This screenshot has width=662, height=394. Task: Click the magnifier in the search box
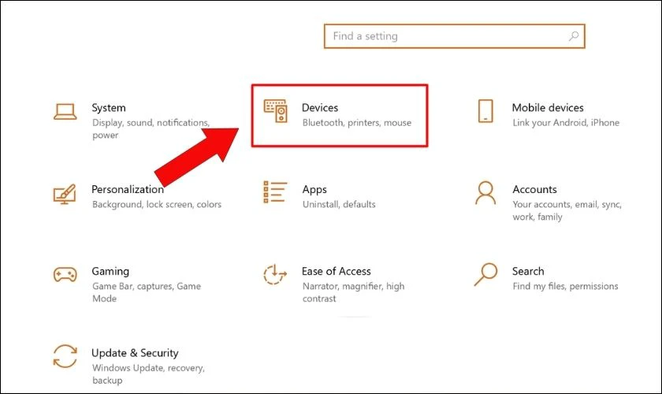point(574,36)
